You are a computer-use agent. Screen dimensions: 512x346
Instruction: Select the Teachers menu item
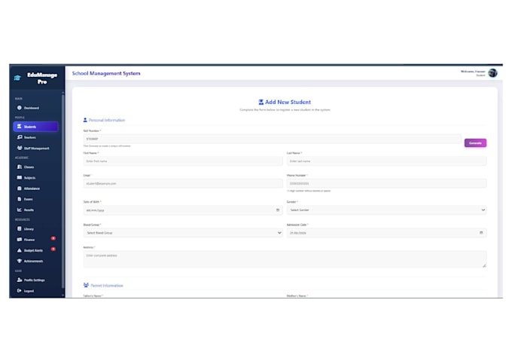[36, 137]
